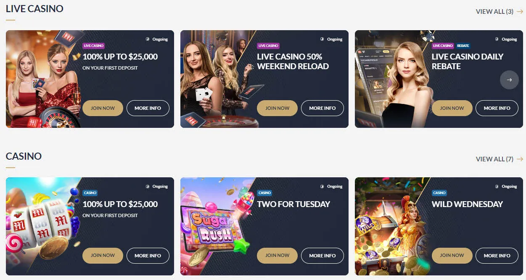
Task: Select the CASINO tag on Wild Wednesday card
Action: [439, 193]
